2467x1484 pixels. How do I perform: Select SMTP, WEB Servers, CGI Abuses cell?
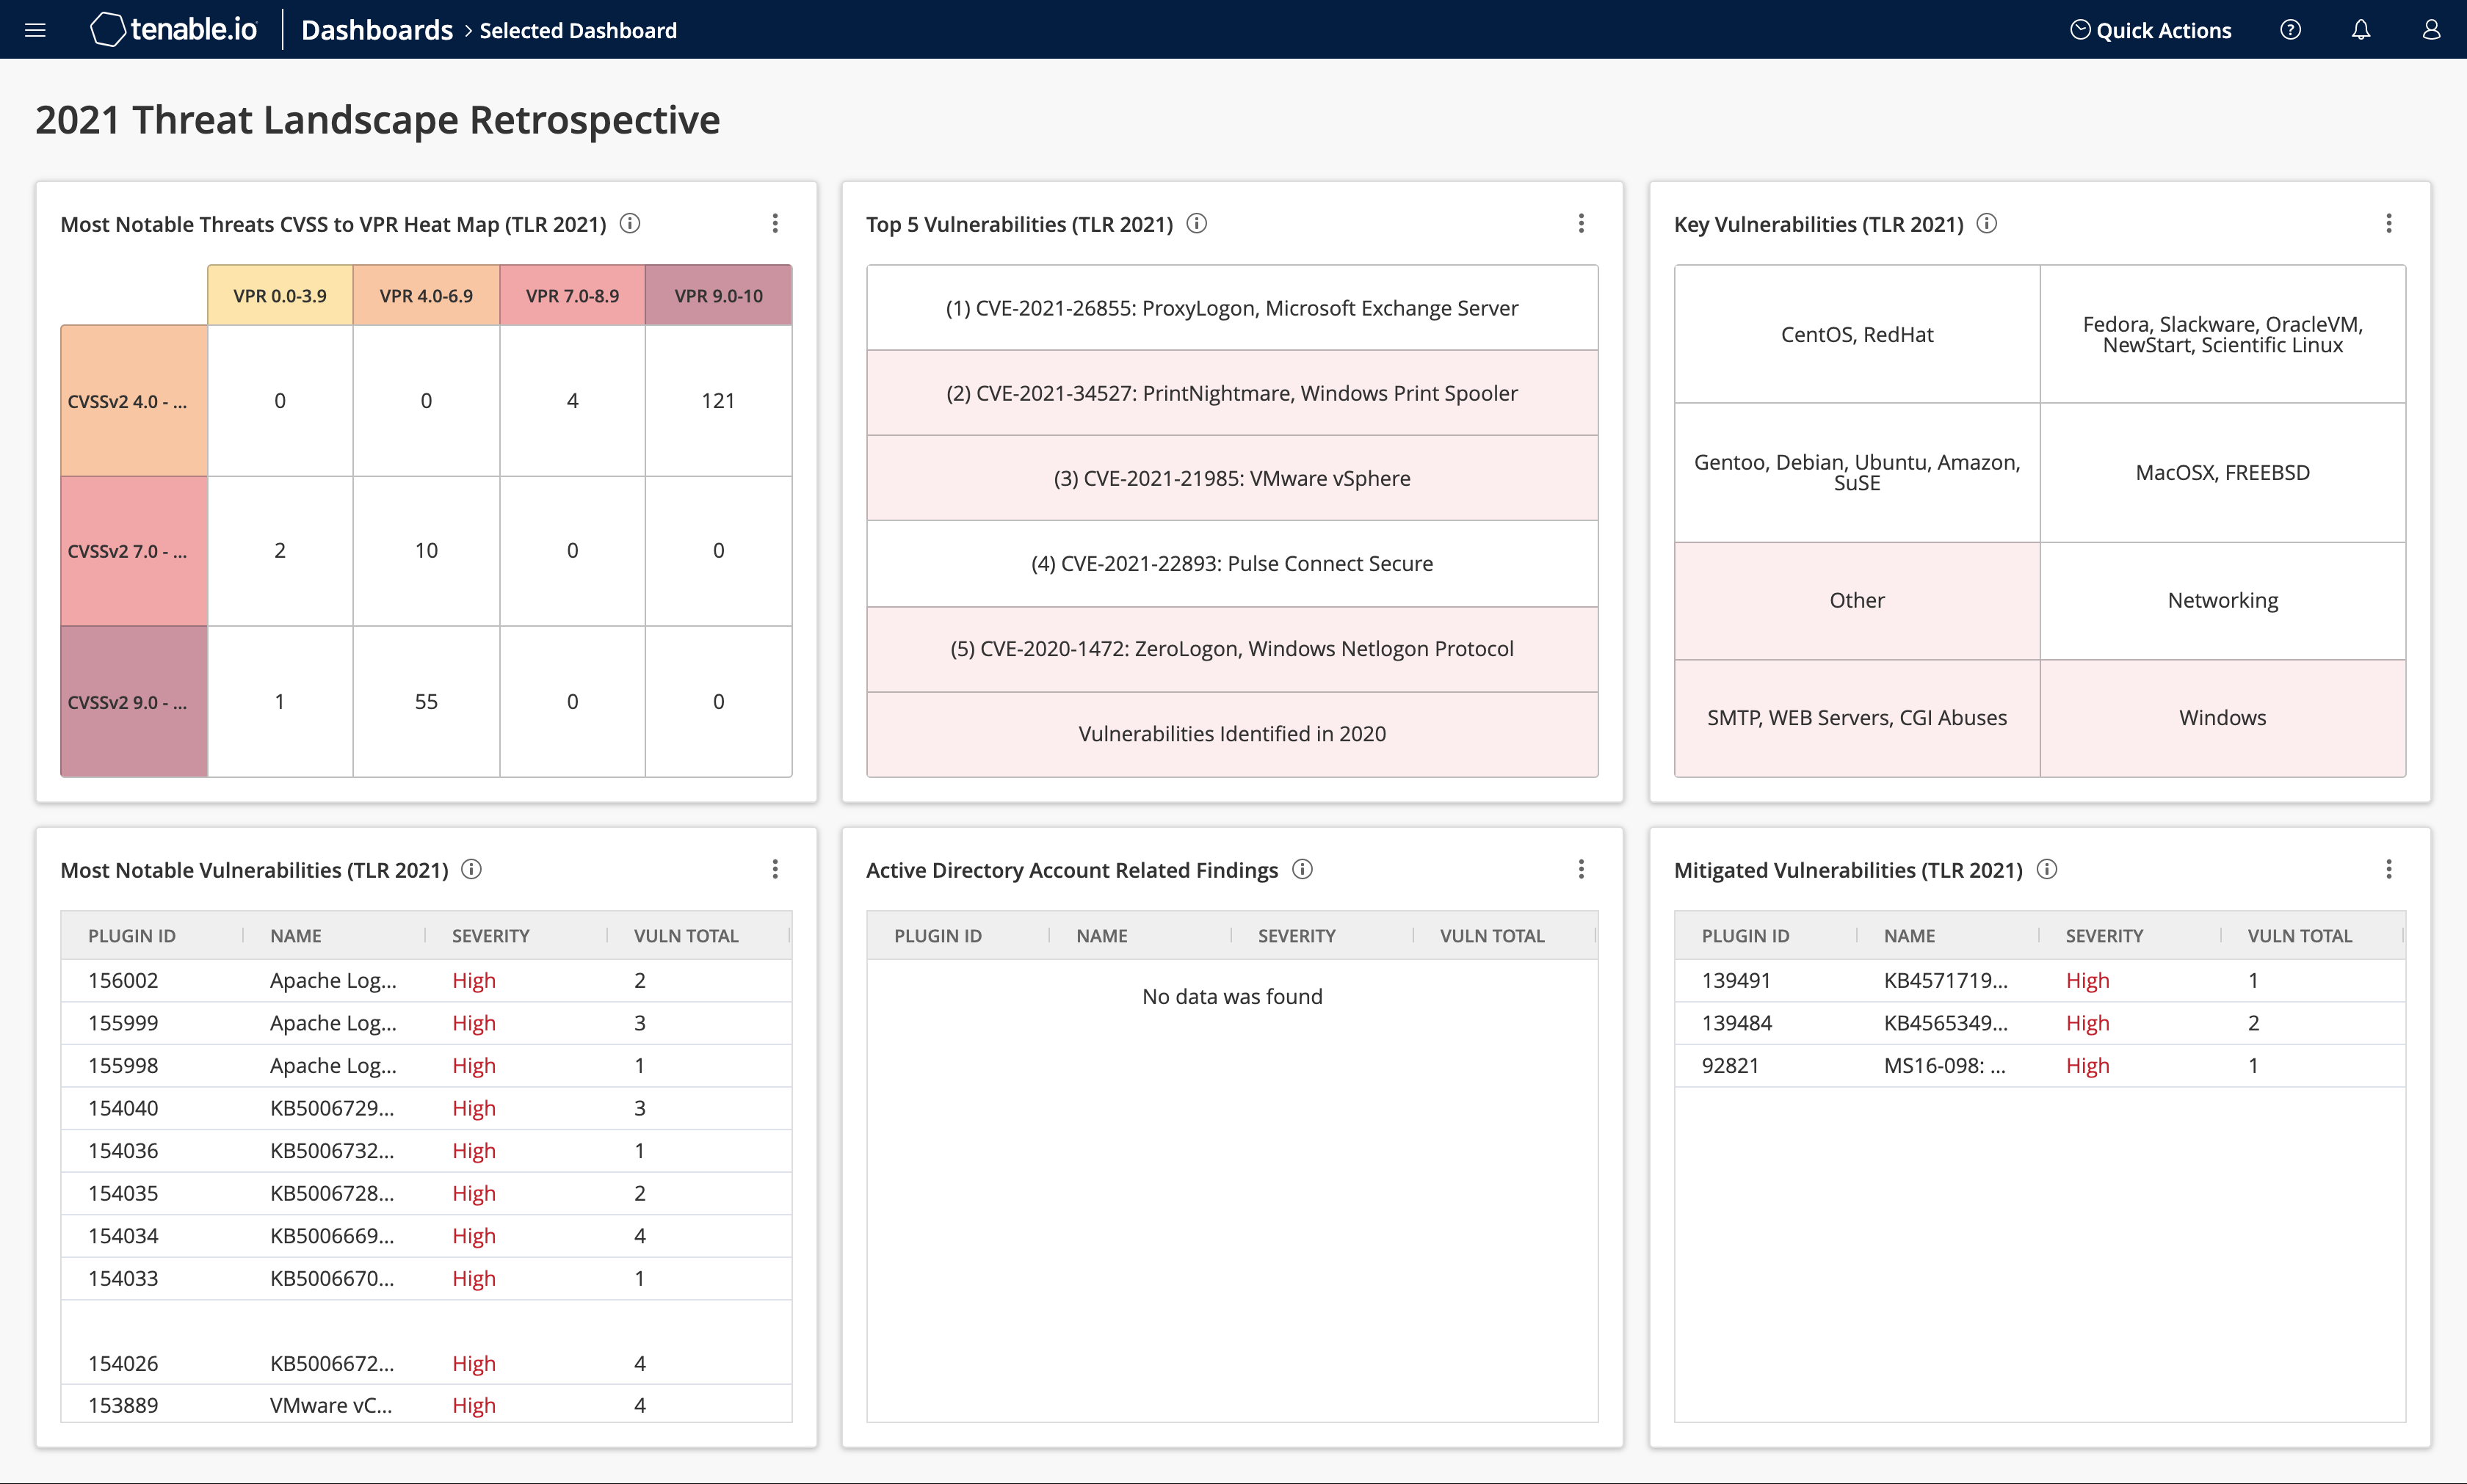1858,718
